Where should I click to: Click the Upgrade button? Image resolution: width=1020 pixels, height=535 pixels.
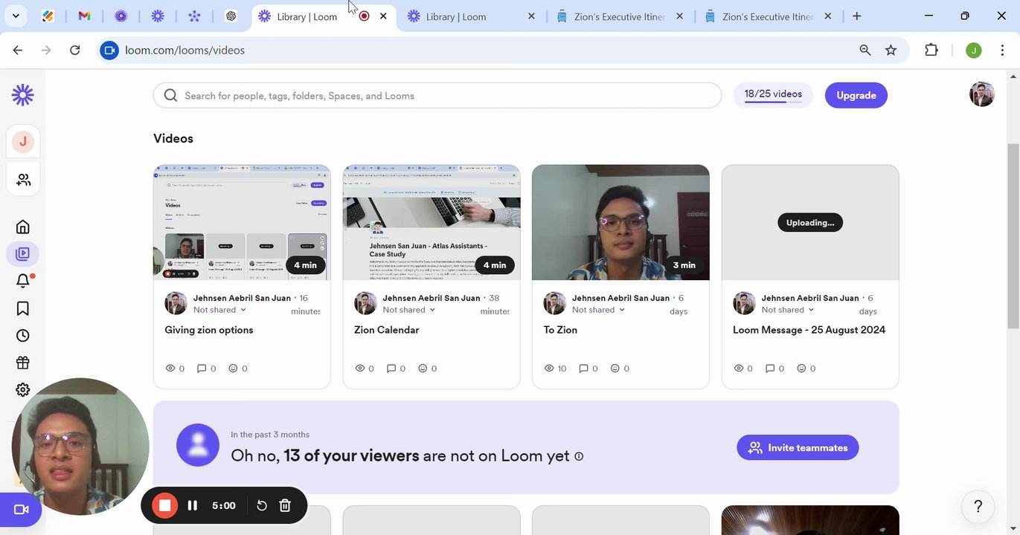856,95
